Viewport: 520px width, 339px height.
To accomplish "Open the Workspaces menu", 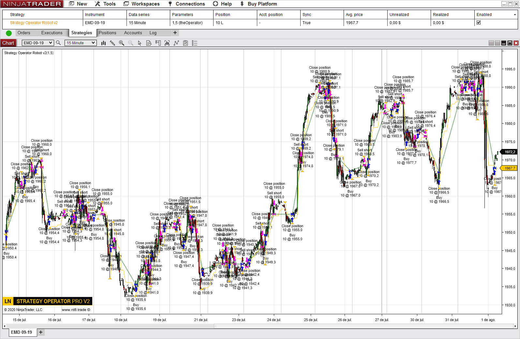I will click(x=141, y=4).
